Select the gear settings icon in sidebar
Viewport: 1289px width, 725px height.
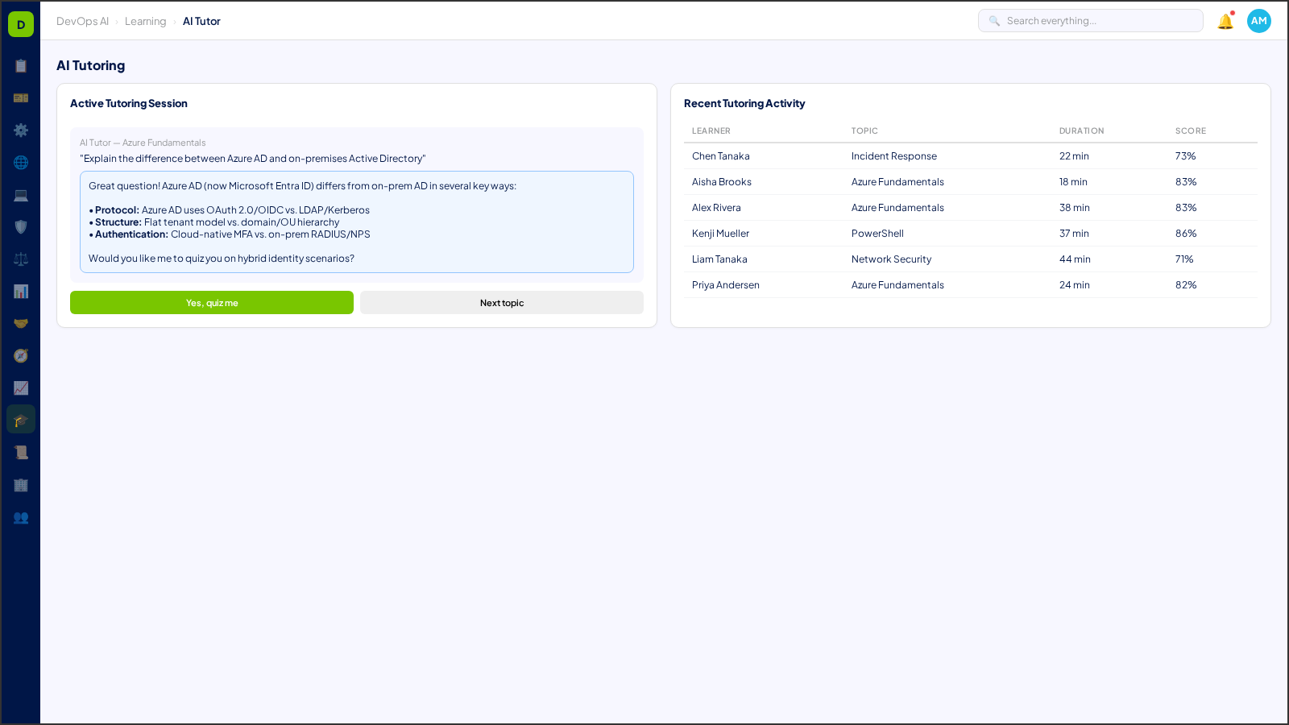point(21,130)
